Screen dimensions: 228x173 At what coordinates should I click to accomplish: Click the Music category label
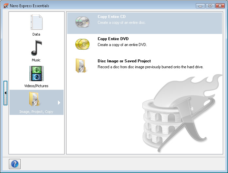[36, 60]
